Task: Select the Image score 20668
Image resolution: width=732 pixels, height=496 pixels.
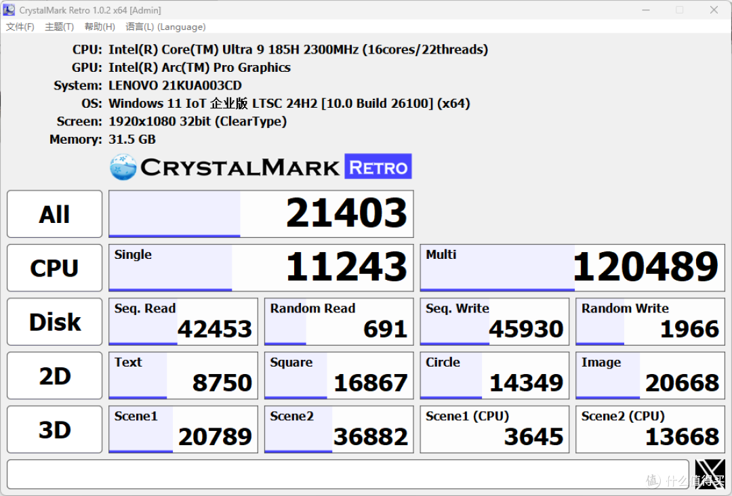Action: point(650,375)
